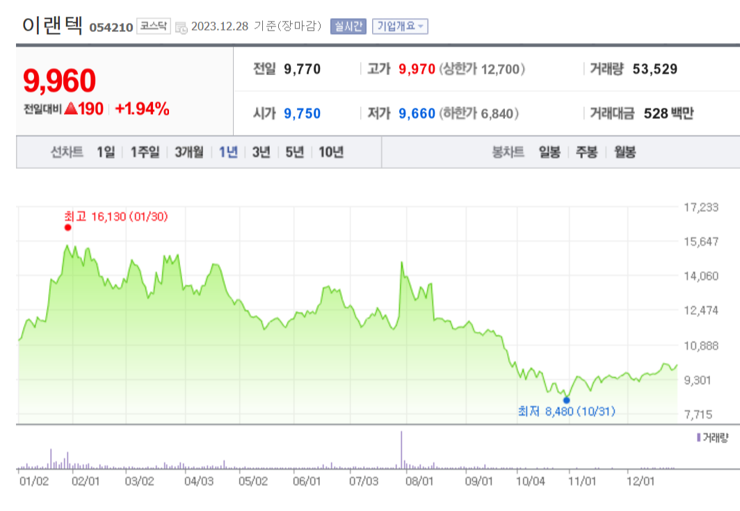
Task: Select the 1주일 line chart period
Action: (x=145, y=152)
